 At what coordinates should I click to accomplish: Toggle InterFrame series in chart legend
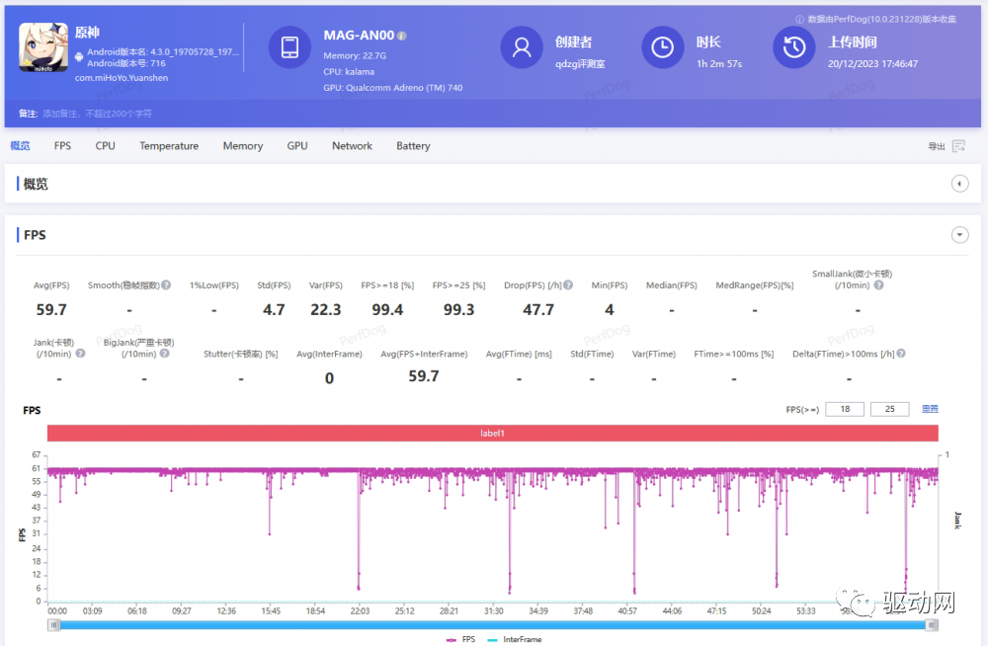click(514, 639)
